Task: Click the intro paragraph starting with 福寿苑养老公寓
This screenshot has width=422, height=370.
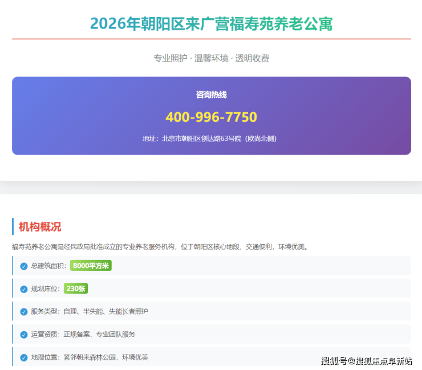Action: (x=160, y=247)
